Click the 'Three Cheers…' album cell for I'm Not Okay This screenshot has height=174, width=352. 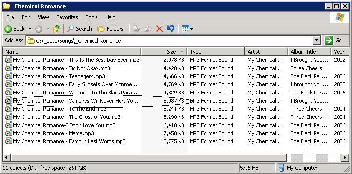point(309,68)
